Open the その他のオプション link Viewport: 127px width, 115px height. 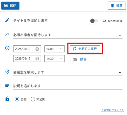[x=113, y=110]
